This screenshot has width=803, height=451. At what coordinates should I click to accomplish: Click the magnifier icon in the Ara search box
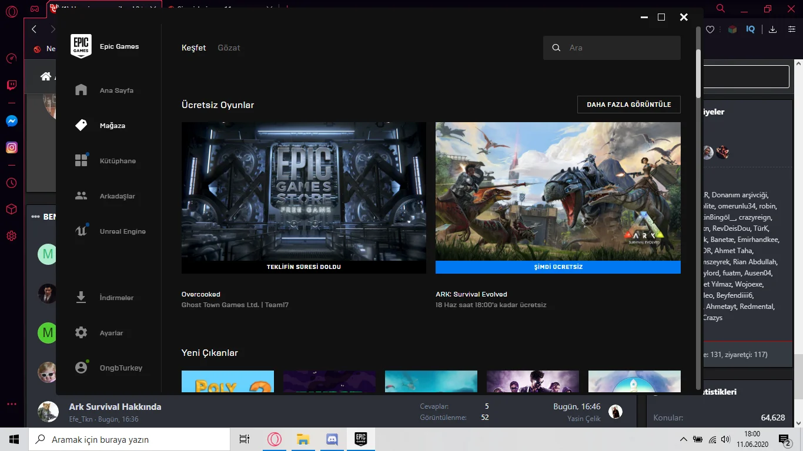[x=556, y=48]
